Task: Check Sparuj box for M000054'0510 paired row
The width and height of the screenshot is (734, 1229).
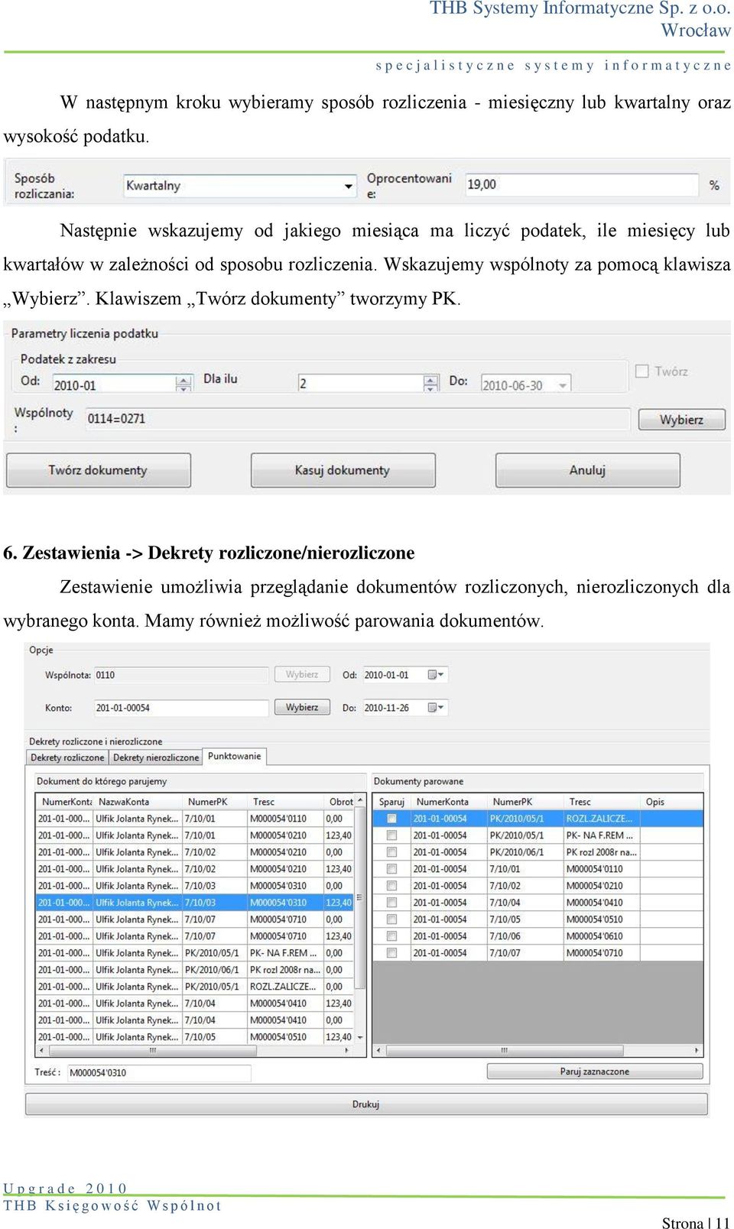Action: [x=391, y=919]
